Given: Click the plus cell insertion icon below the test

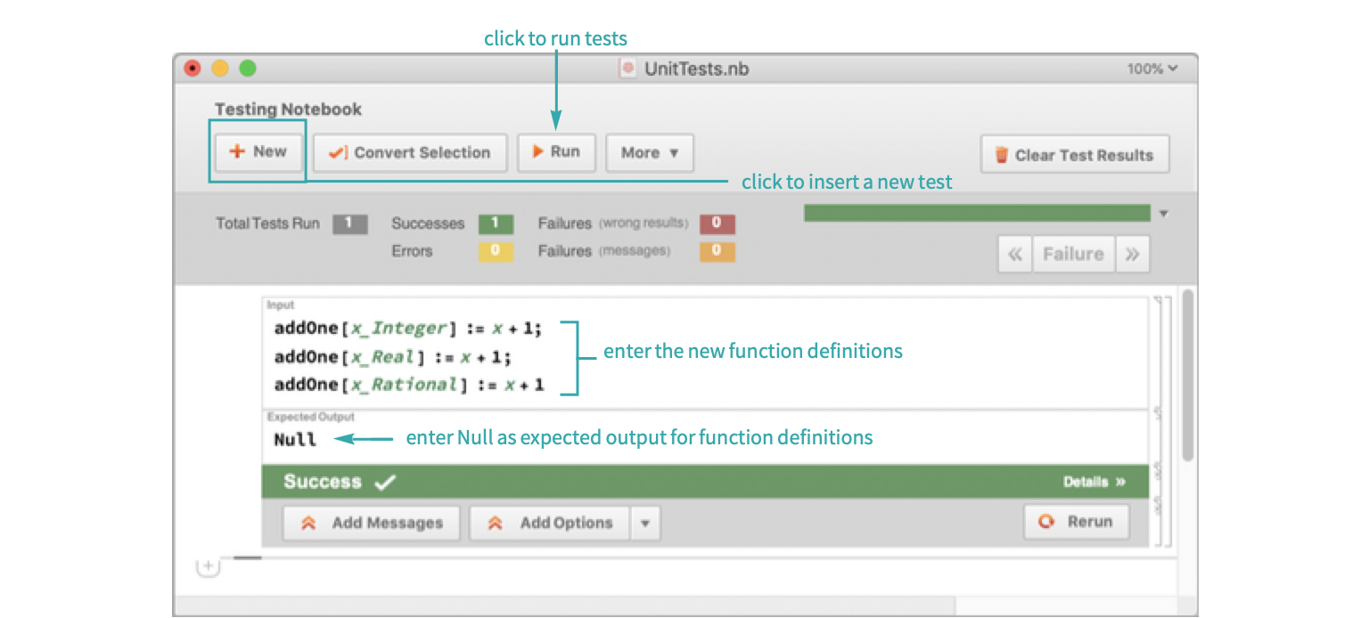Looking at the screenshot, I should [x=207, y=566].
